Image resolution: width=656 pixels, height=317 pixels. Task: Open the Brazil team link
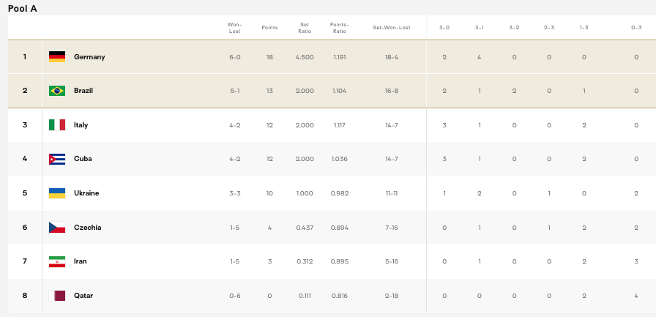83,91
